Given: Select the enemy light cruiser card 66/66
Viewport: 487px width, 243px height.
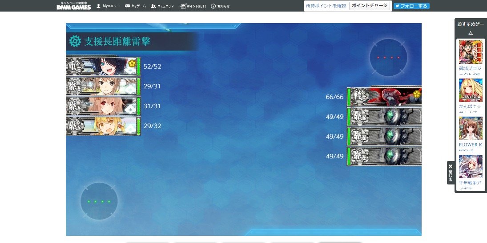Looking at the screenshot, I should [x=384, y=97].
